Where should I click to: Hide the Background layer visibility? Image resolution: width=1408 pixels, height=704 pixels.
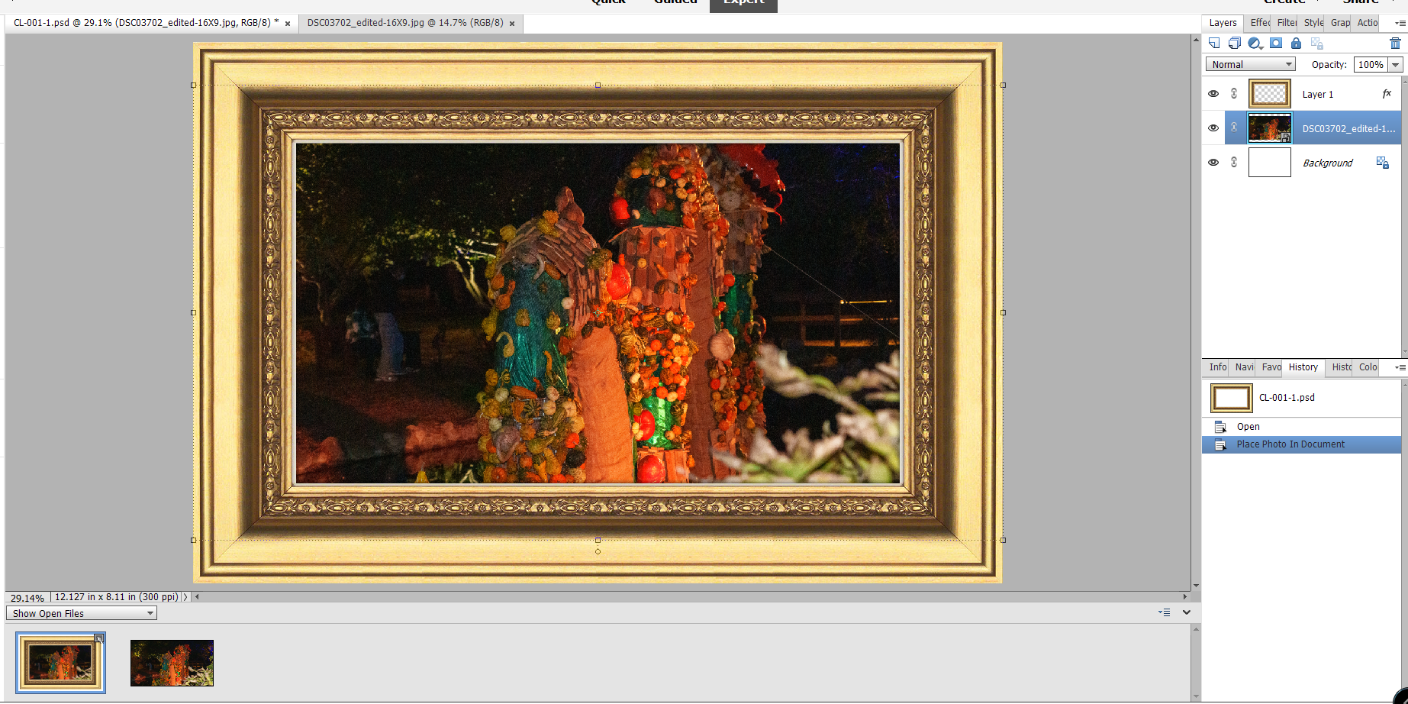tap(1213, 162)
